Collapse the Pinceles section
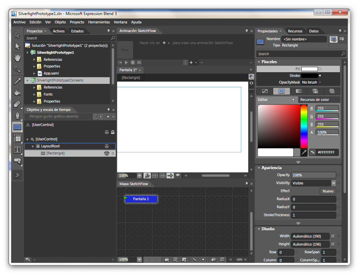This screenshot has width=359, height=274. 259,62
